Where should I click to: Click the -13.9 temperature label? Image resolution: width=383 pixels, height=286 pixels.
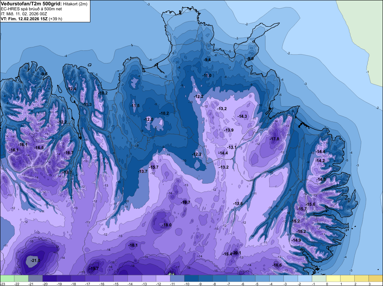[x=229, y=130]
